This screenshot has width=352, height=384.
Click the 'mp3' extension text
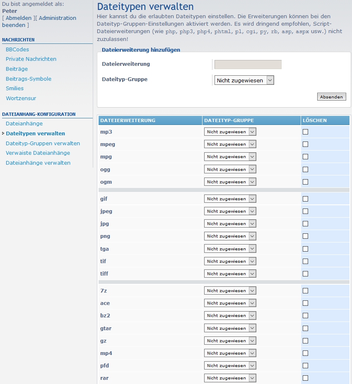pos(106,132)
